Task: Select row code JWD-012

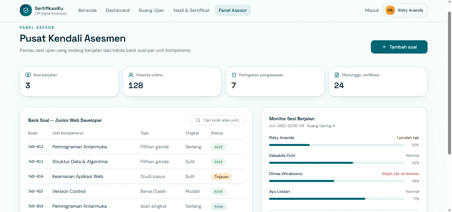Action: click(x=36, y=147)
